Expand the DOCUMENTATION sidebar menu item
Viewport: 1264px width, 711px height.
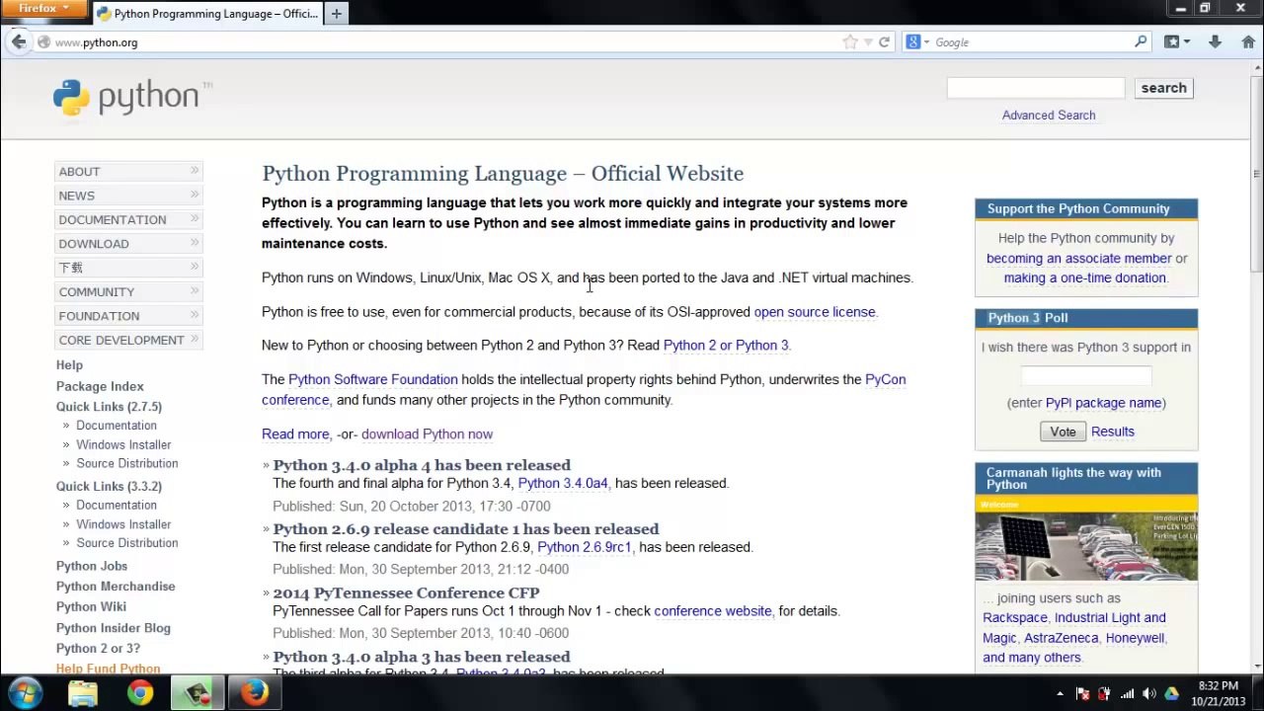[x=128, y=219]
